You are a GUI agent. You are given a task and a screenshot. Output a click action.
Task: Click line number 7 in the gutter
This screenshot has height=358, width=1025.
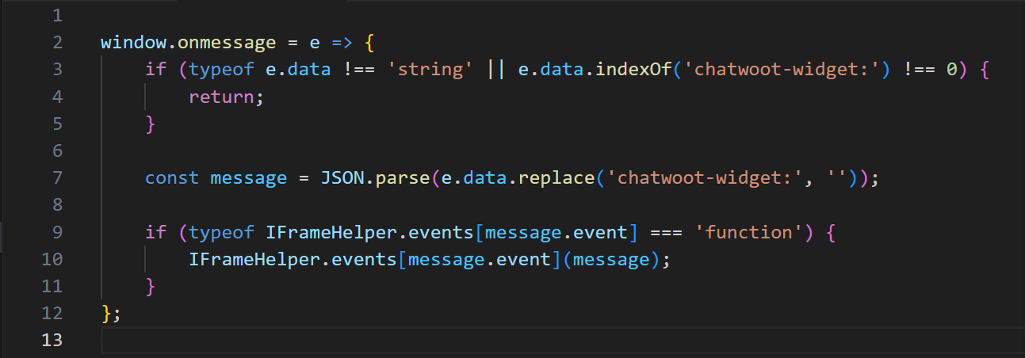point(55,177)
